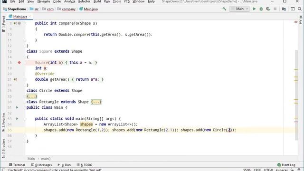Open the run configuration Main dropdown
Screen dimensions: 304x171
(x=239, y=9)
